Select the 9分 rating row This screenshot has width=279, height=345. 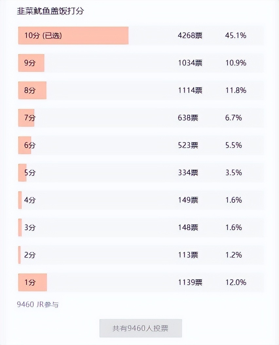coord(141,63)
